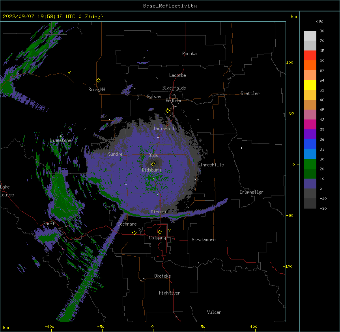
Task: Click the white asterisk marker east of Innisfail
Action: pos(198,119)
